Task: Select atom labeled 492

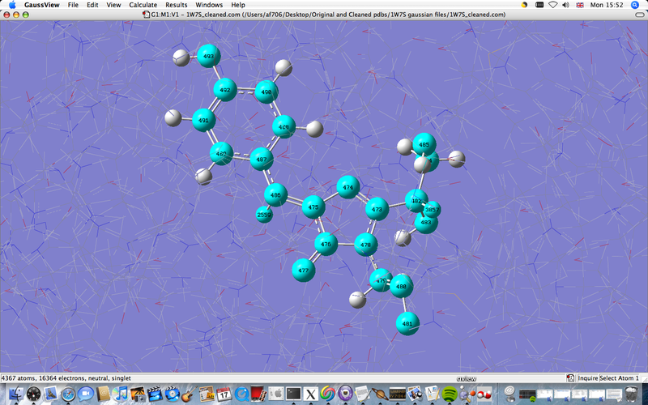Action: click(225, 90)
